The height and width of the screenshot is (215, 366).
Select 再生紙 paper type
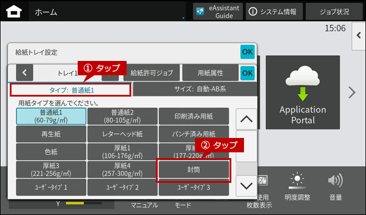pyautogui.click(x=51, y=134)
